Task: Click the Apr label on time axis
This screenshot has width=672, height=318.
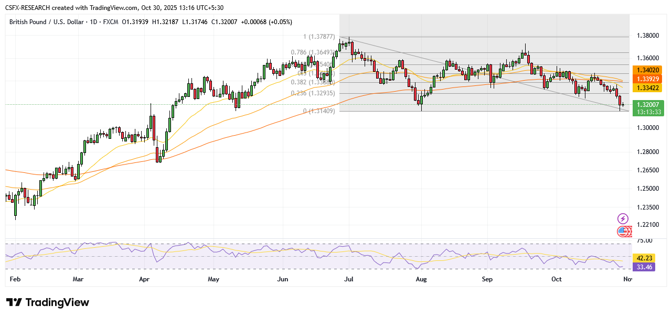Action: point(145,279)
